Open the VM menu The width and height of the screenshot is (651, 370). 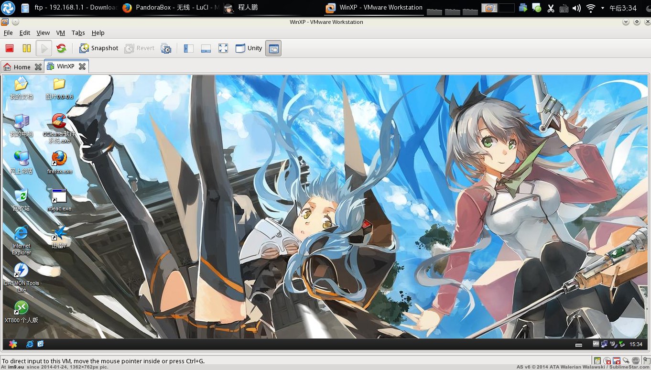[61, 33]
